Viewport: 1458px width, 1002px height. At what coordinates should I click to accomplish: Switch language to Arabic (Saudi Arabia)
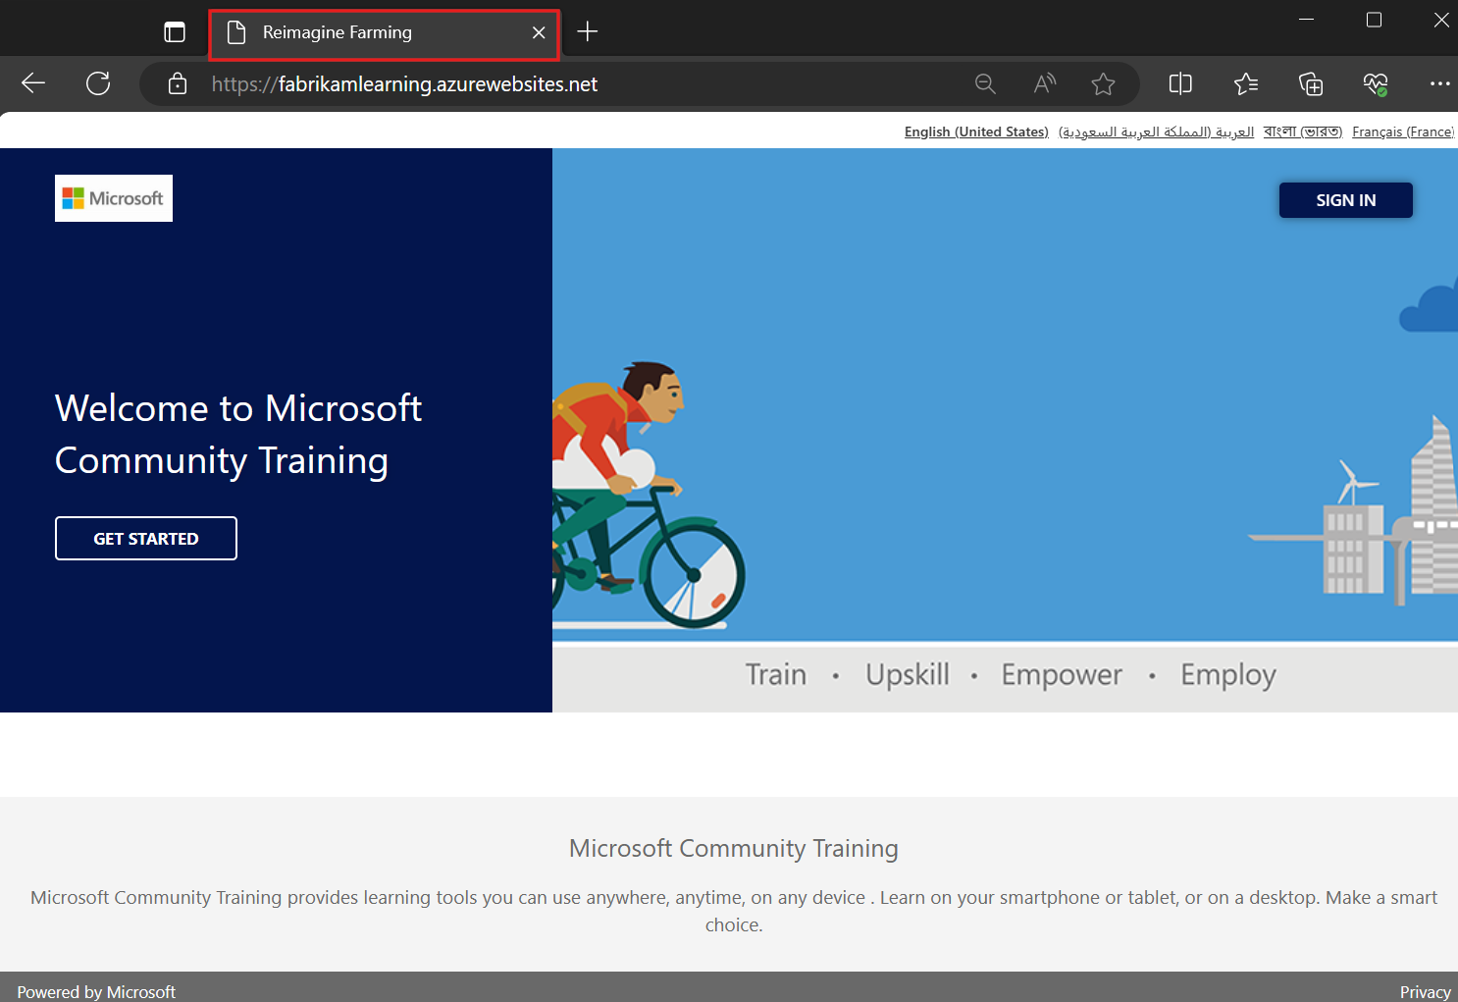(1156, 132)
